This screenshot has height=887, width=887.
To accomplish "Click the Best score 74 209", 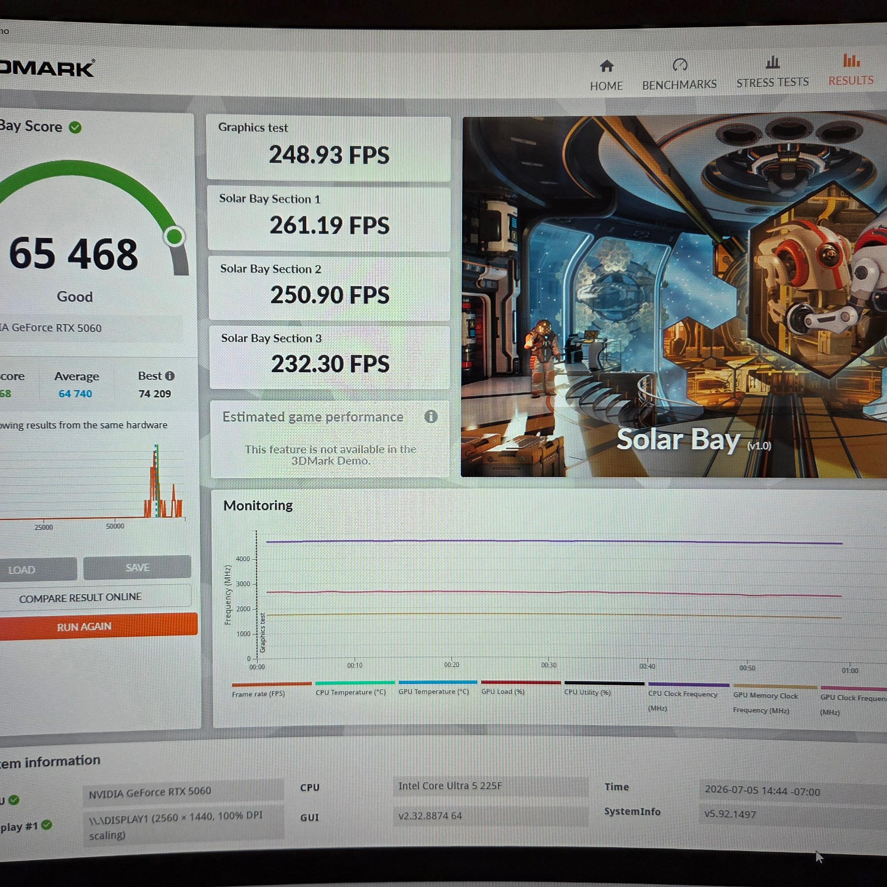I will tap(155, 393).
